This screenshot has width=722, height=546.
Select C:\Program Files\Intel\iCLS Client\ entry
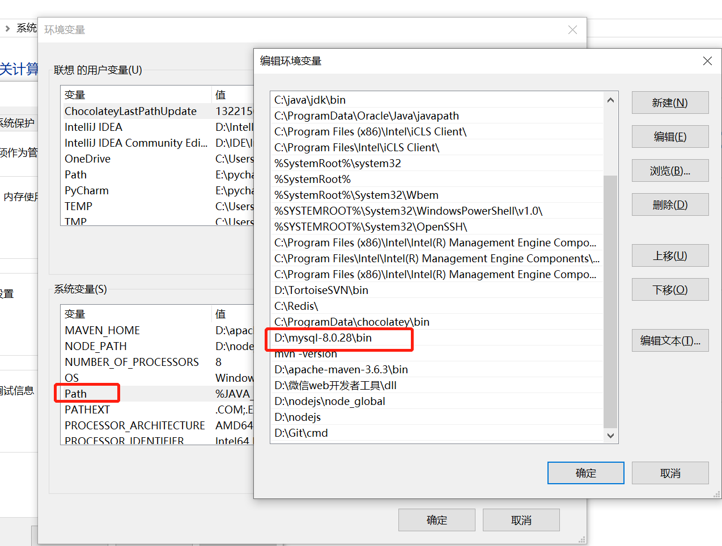(436, 147)
